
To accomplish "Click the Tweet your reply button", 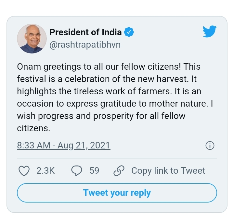I will tap(117, 193).
